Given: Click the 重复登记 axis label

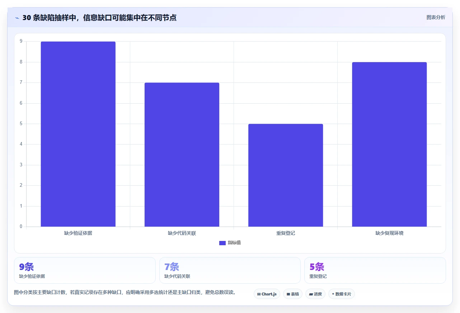Looking at the screenshot, I should [286, 233].
